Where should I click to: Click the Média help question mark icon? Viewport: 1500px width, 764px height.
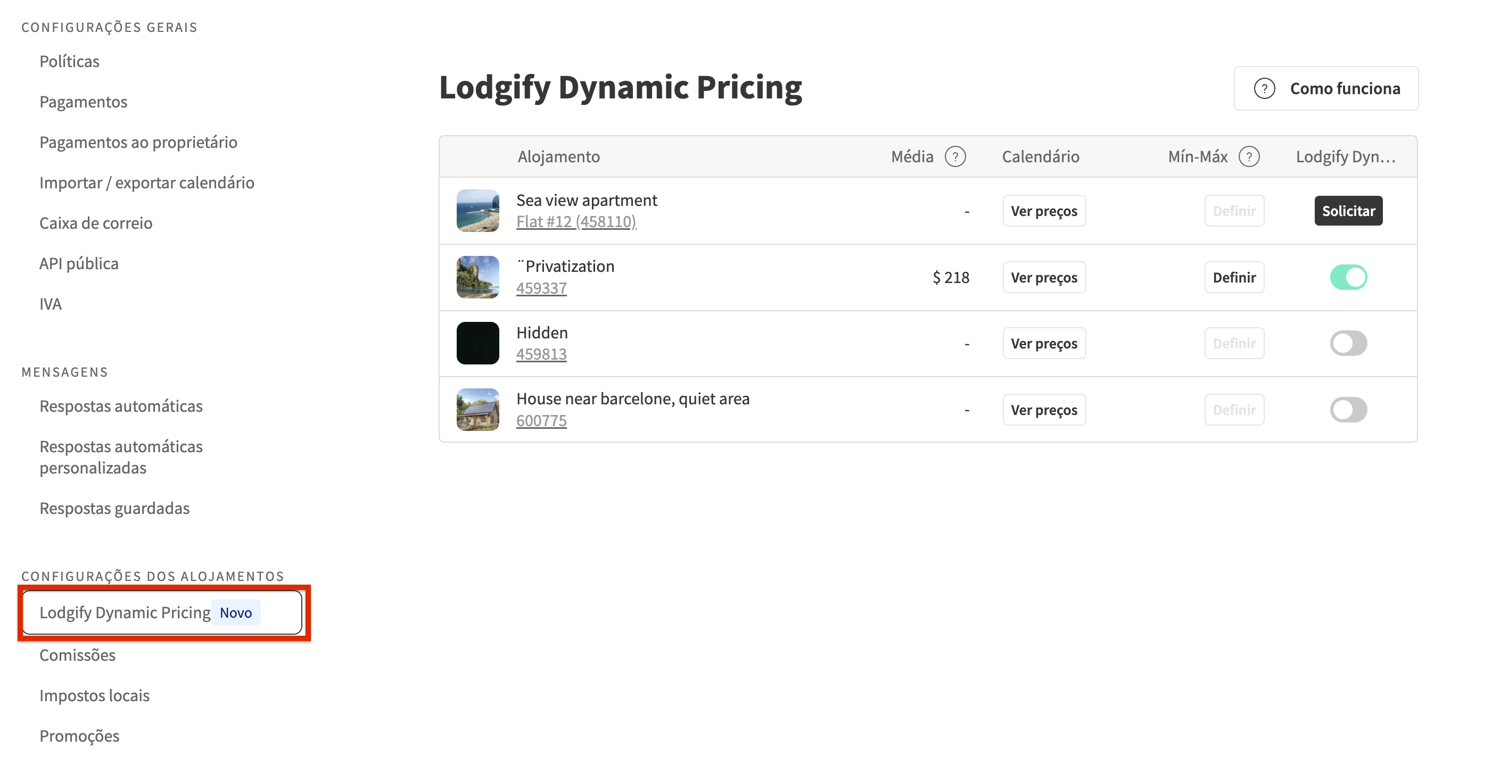955,156
